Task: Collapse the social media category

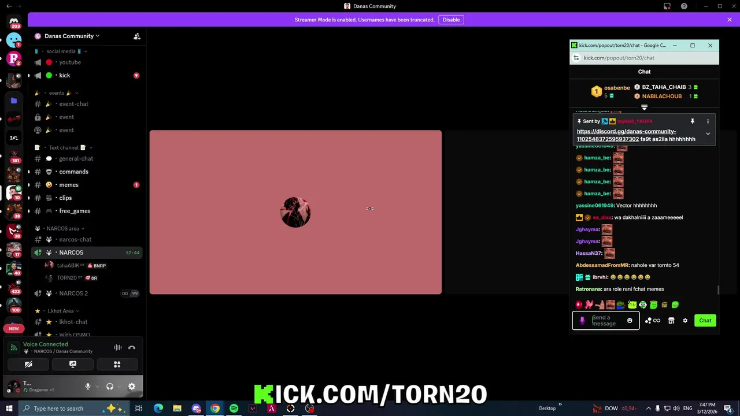Action: point(61,51)
